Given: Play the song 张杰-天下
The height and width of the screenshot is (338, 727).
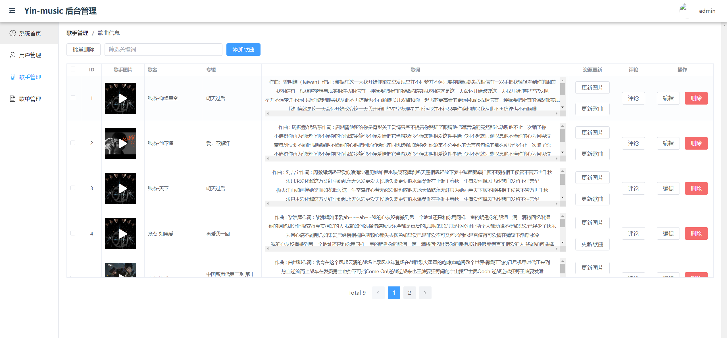Looking at the screenshot, I should [x=123, y=188].
